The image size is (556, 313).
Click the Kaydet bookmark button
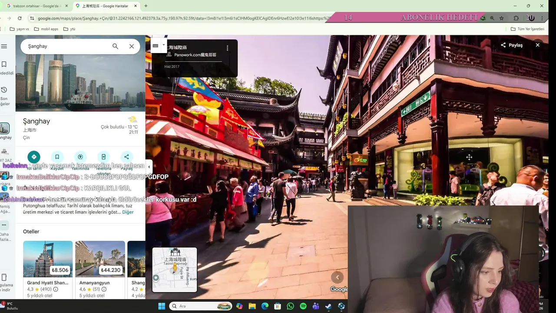click(57, 157)
